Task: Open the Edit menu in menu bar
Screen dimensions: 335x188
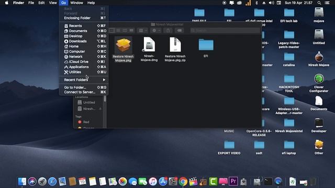Action: 41,3
